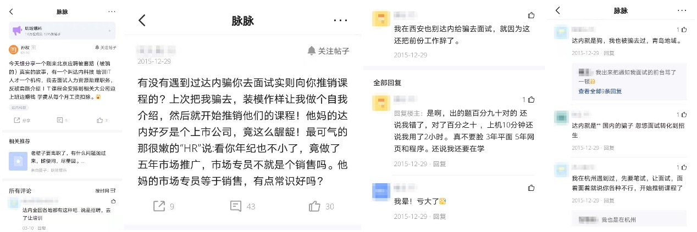Open the comments icon showing 43 comments
This screenshot has height=232, width=697.
point(236,206)
